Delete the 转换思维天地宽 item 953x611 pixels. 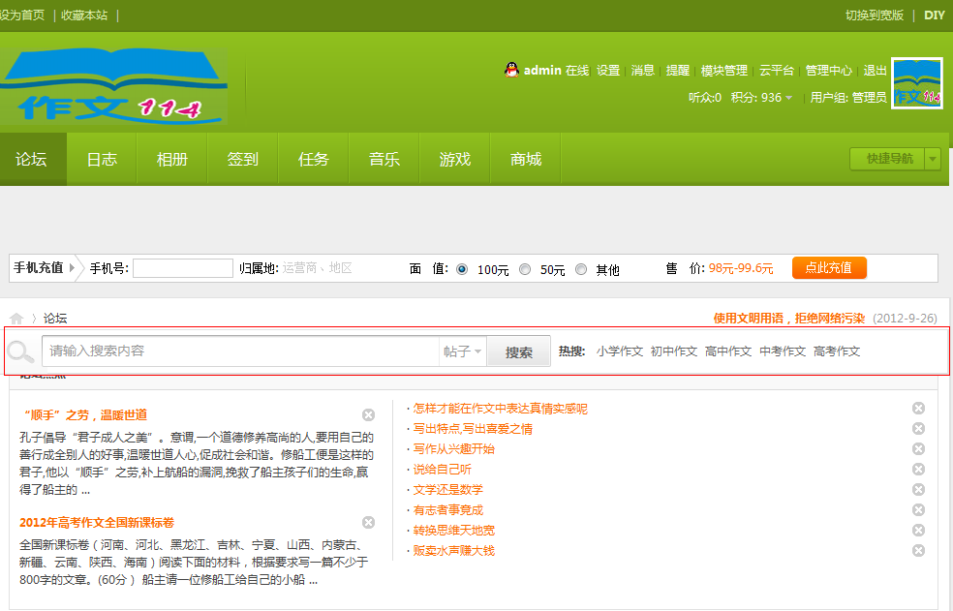point(918,530)
